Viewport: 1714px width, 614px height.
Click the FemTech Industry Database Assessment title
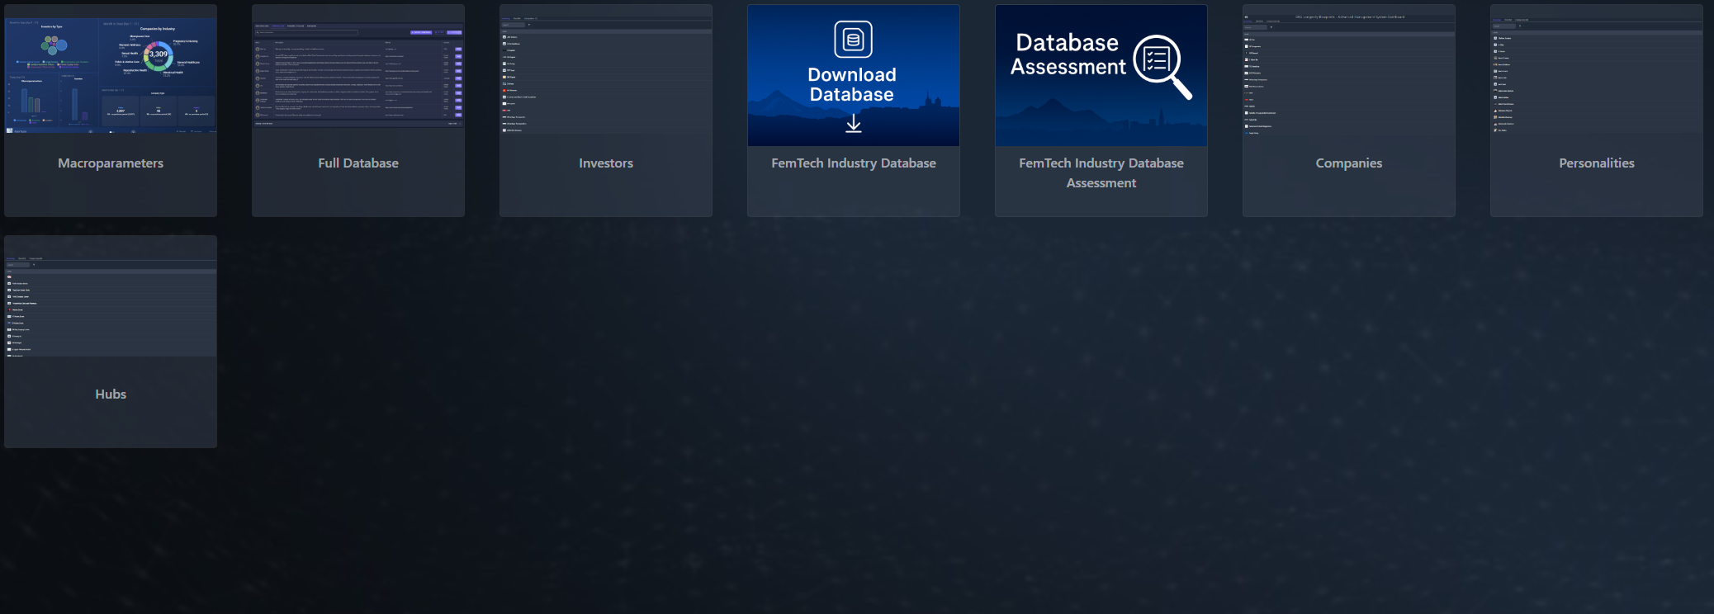1101,173
